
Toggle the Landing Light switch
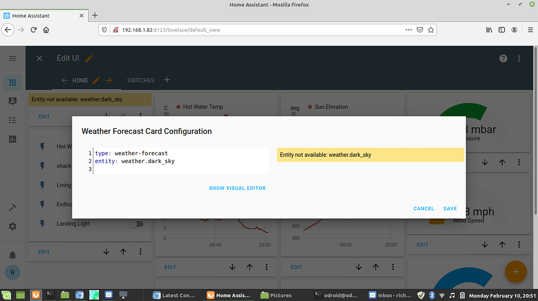click(136, 224)
